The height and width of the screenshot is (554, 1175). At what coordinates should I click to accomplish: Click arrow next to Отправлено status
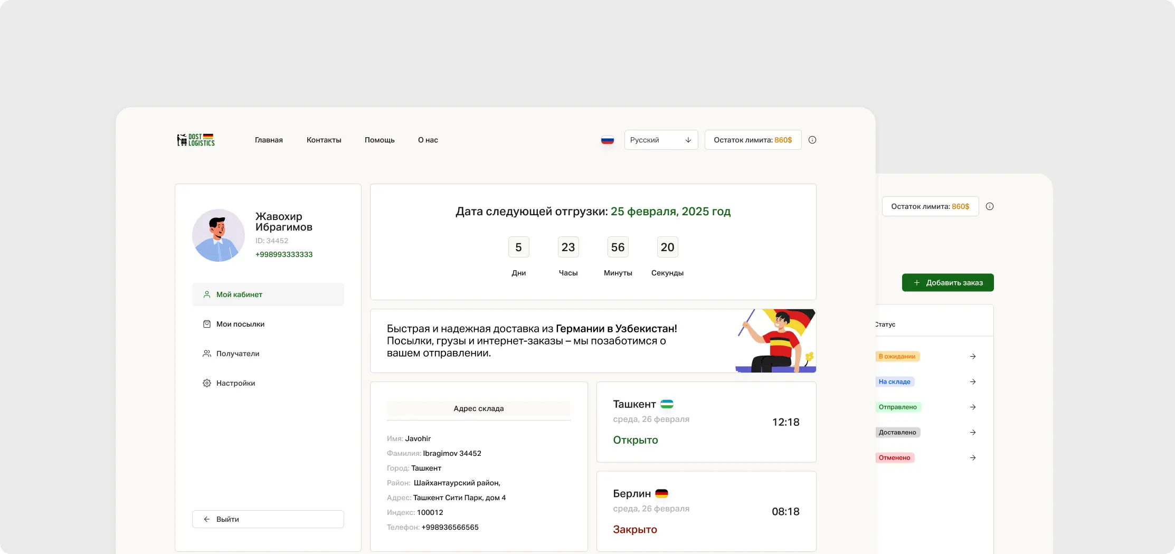coord(973,407)
